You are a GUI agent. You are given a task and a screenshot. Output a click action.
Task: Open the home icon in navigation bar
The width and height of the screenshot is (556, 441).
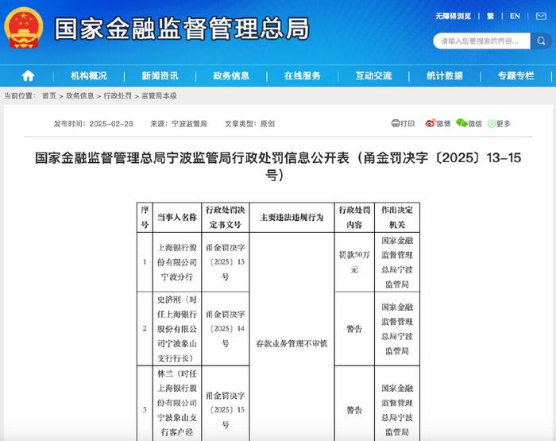click(x=28, y=75)
